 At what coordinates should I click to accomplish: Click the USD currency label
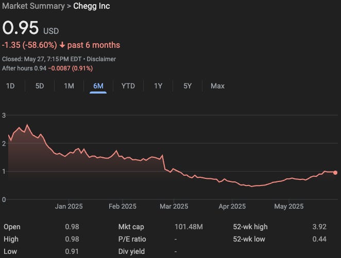point(51,31)
